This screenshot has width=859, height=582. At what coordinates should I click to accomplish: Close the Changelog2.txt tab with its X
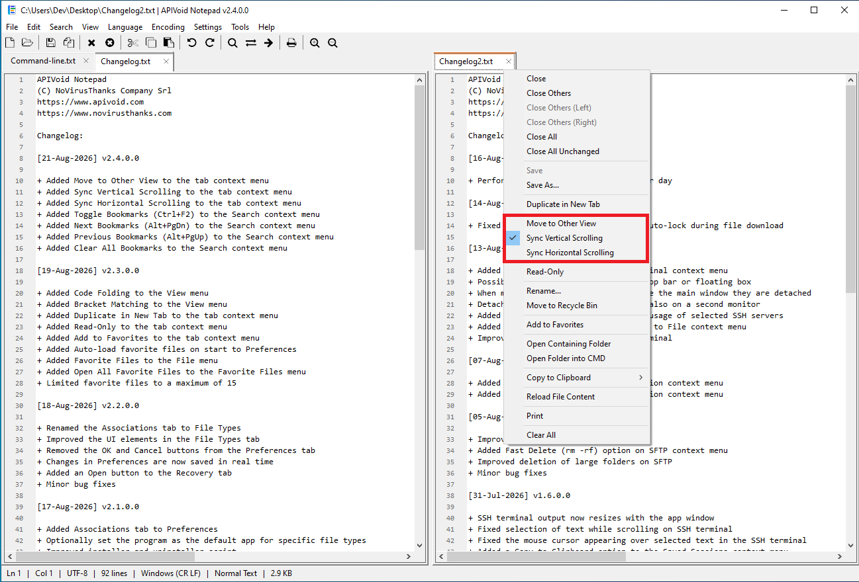point(509,62)
